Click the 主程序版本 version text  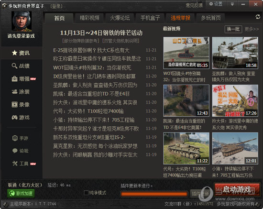point(33,204)
